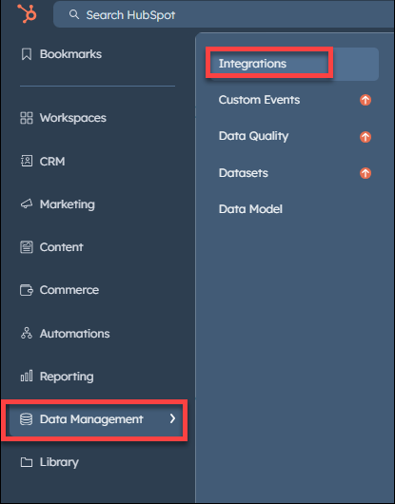Click the CRM contact card icon
The width and height of the screenshot is (395, 504).
pos(27,161)
